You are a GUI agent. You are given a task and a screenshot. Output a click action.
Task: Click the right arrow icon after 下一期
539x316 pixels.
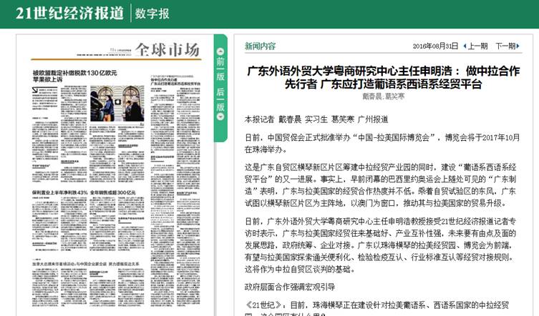tap(520, 46)
